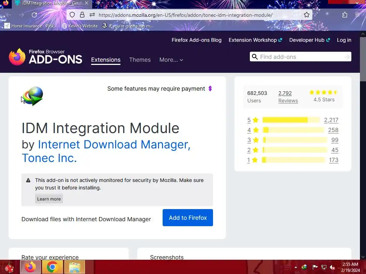This screenshot has height=274, width=366.
Task: Click the site padlock security icon
Action: click(82, 15)
